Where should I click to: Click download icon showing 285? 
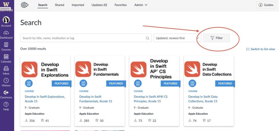click(x=81, y=120)
